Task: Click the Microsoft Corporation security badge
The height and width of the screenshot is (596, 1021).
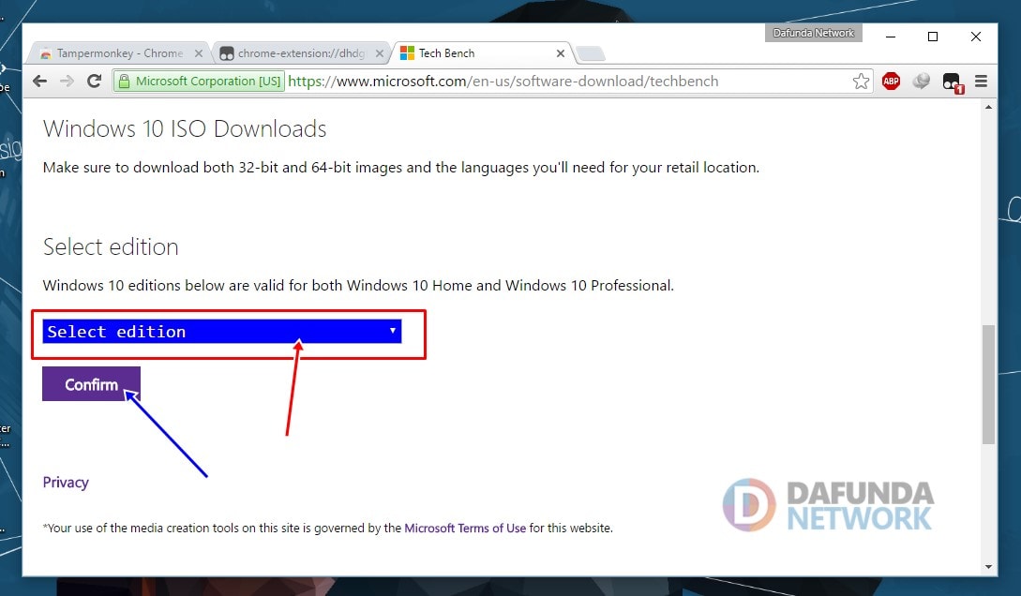Action: [x=200, y=82]
